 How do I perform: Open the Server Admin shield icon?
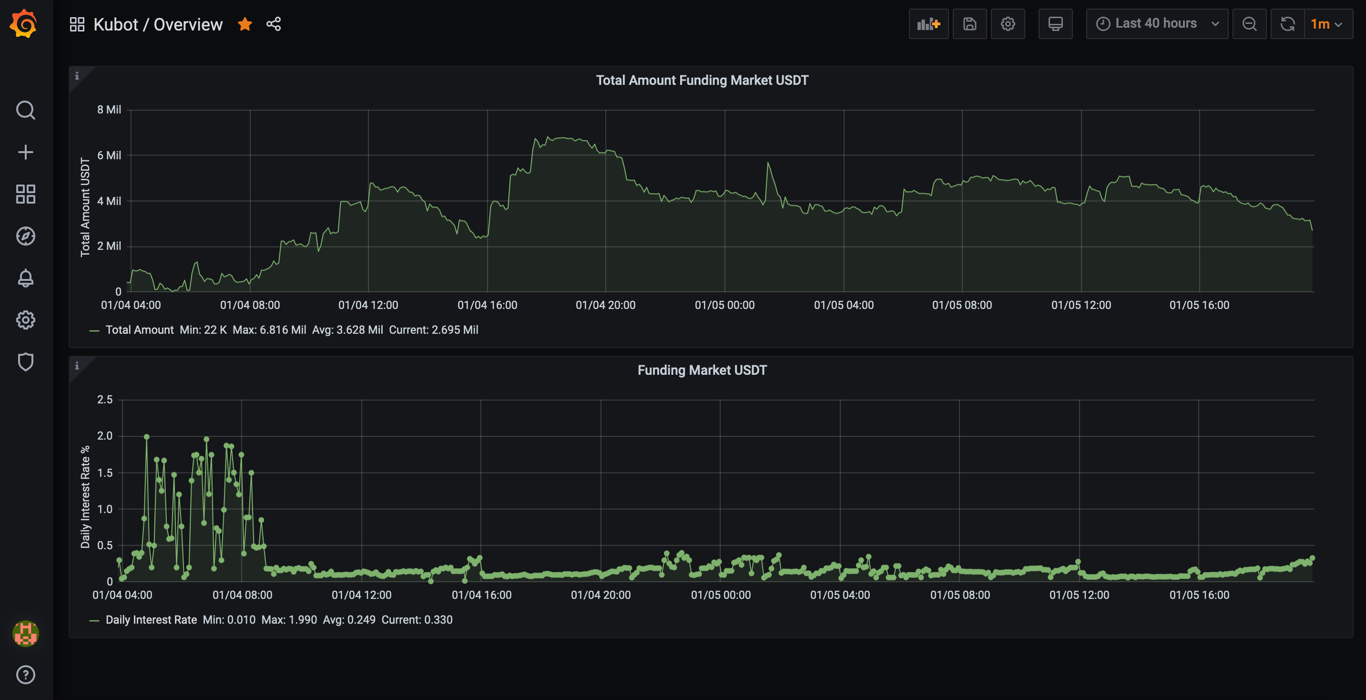[x=25, y=362]
